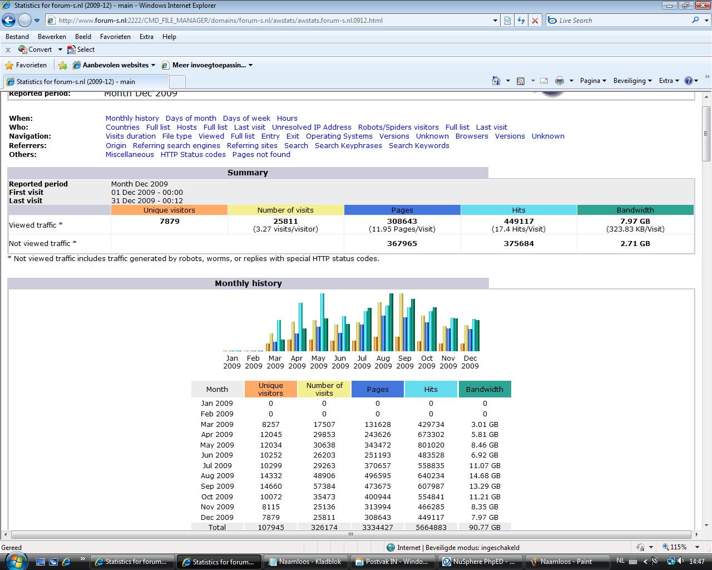
Task: Expand the Convert dropdown arrow
Action: pyautogui.click(x=60, y=50)
